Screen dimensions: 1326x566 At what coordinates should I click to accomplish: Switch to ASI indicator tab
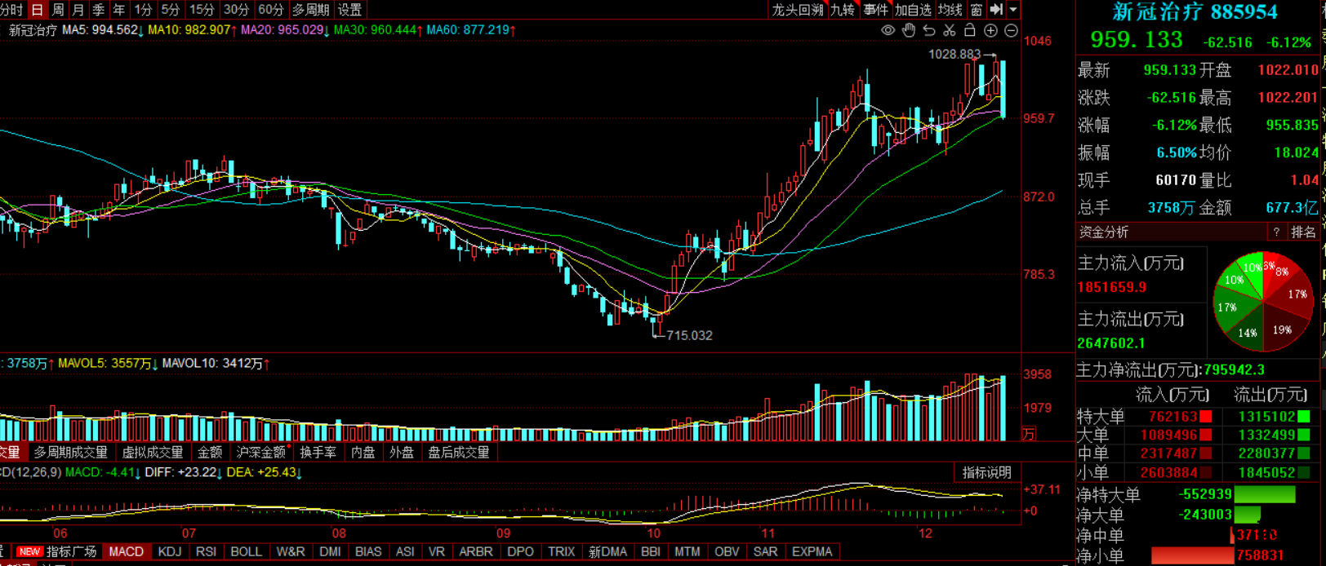[x=405, y=552]
